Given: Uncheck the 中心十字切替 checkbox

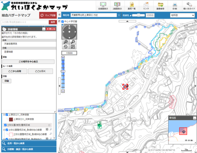Looking at the screenshot, I should coord(63,21).
